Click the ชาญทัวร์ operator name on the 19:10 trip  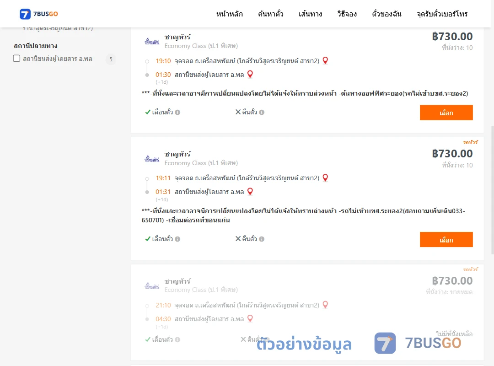click(x=177, y=37)
